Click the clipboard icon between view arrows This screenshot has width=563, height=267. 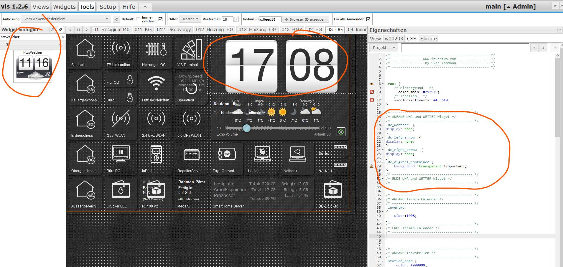pyautogui.click(x=78, y=29)
